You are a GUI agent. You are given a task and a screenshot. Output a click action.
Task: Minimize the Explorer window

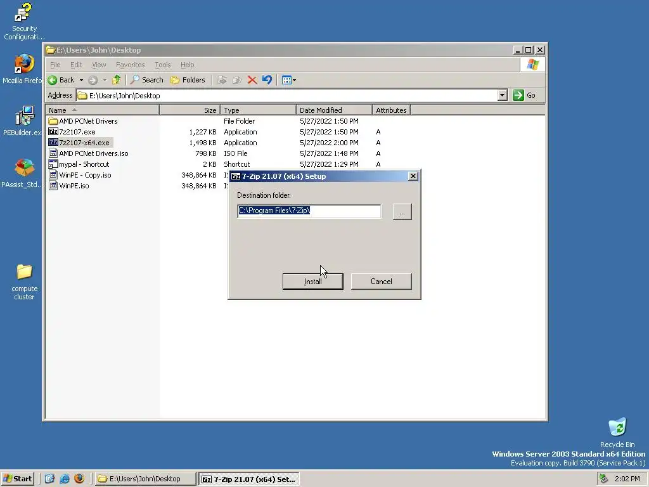click(x=518, y=50)
